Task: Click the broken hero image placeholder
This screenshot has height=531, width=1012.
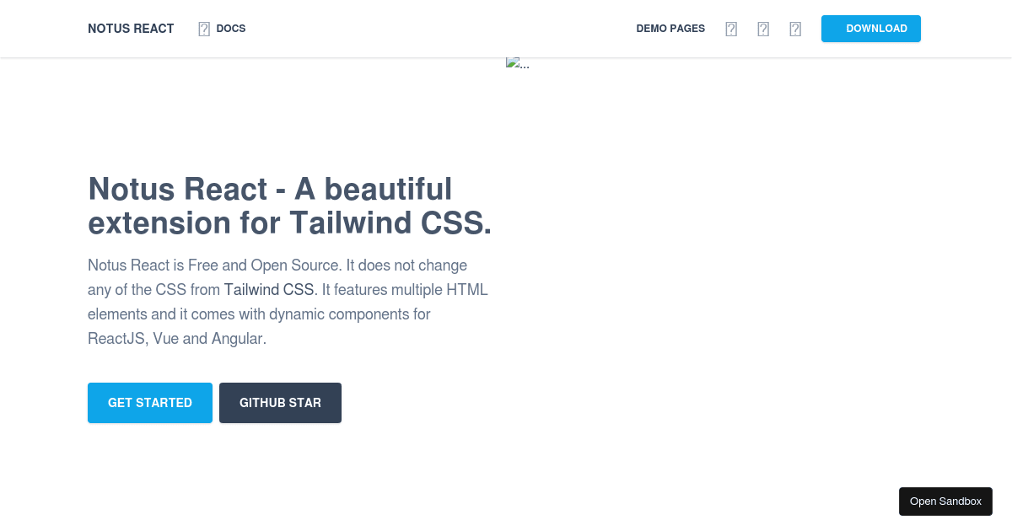Action: click(518, 63)
